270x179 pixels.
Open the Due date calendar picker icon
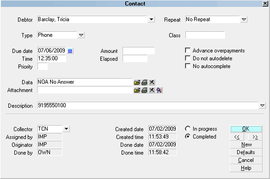pyautogui.click(x=70, y=51)
